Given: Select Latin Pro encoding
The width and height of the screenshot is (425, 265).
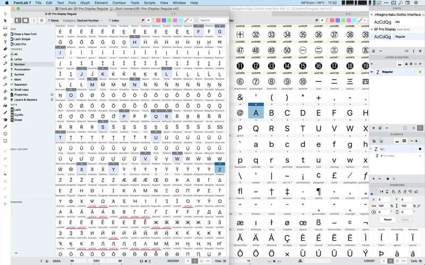Looking at the screenshot, I should click(x=20, y=44).
